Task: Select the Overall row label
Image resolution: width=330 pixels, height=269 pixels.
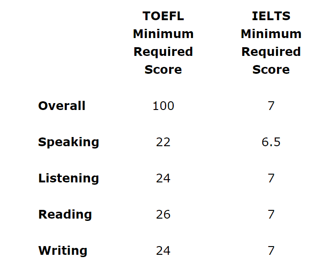Action: tap(62, 106)
